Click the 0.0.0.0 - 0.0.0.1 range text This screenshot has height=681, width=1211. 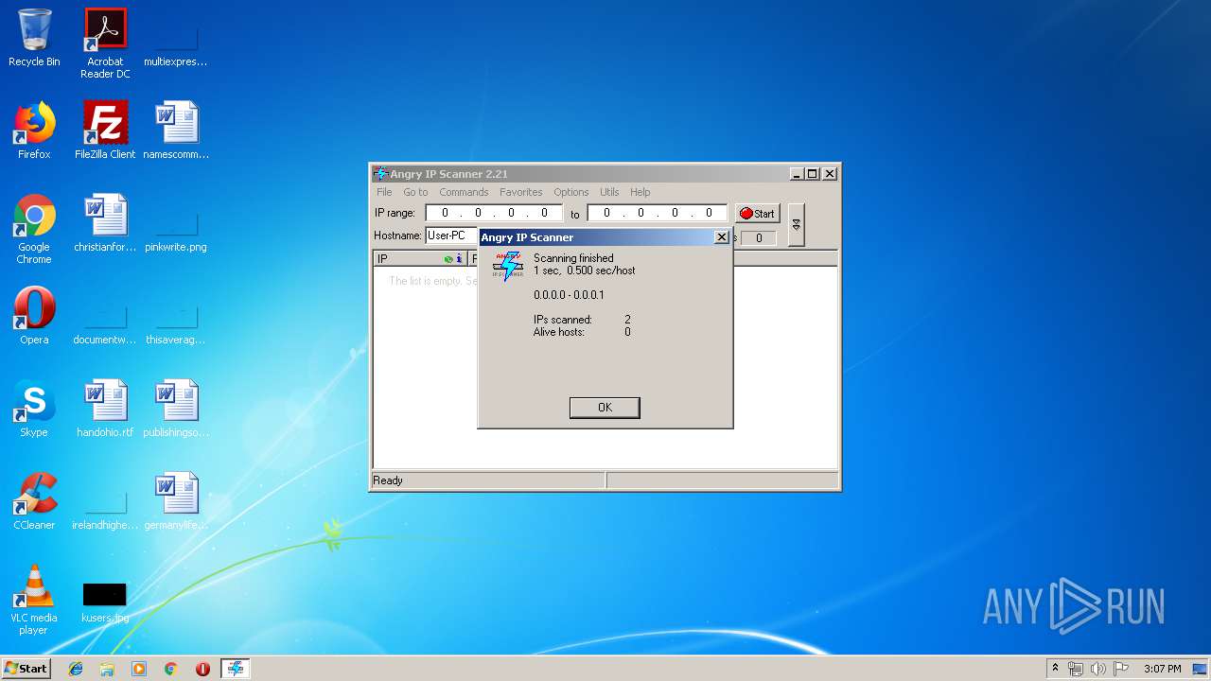(x=569, y=295)
